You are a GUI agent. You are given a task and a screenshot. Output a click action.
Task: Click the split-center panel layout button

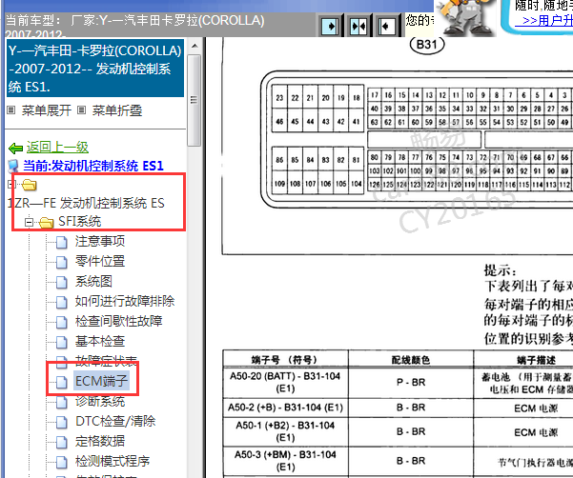coord(358,27)
